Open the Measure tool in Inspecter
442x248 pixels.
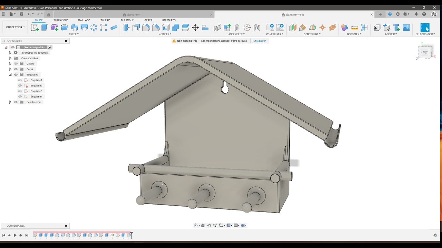point(354,28)
